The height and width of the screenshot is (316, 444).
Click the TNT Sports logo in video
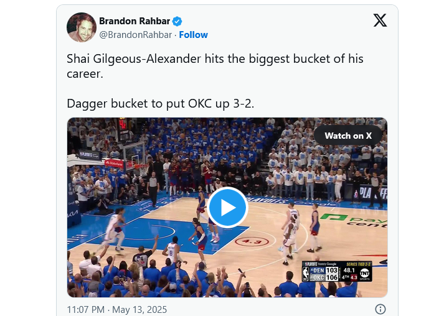364,274
